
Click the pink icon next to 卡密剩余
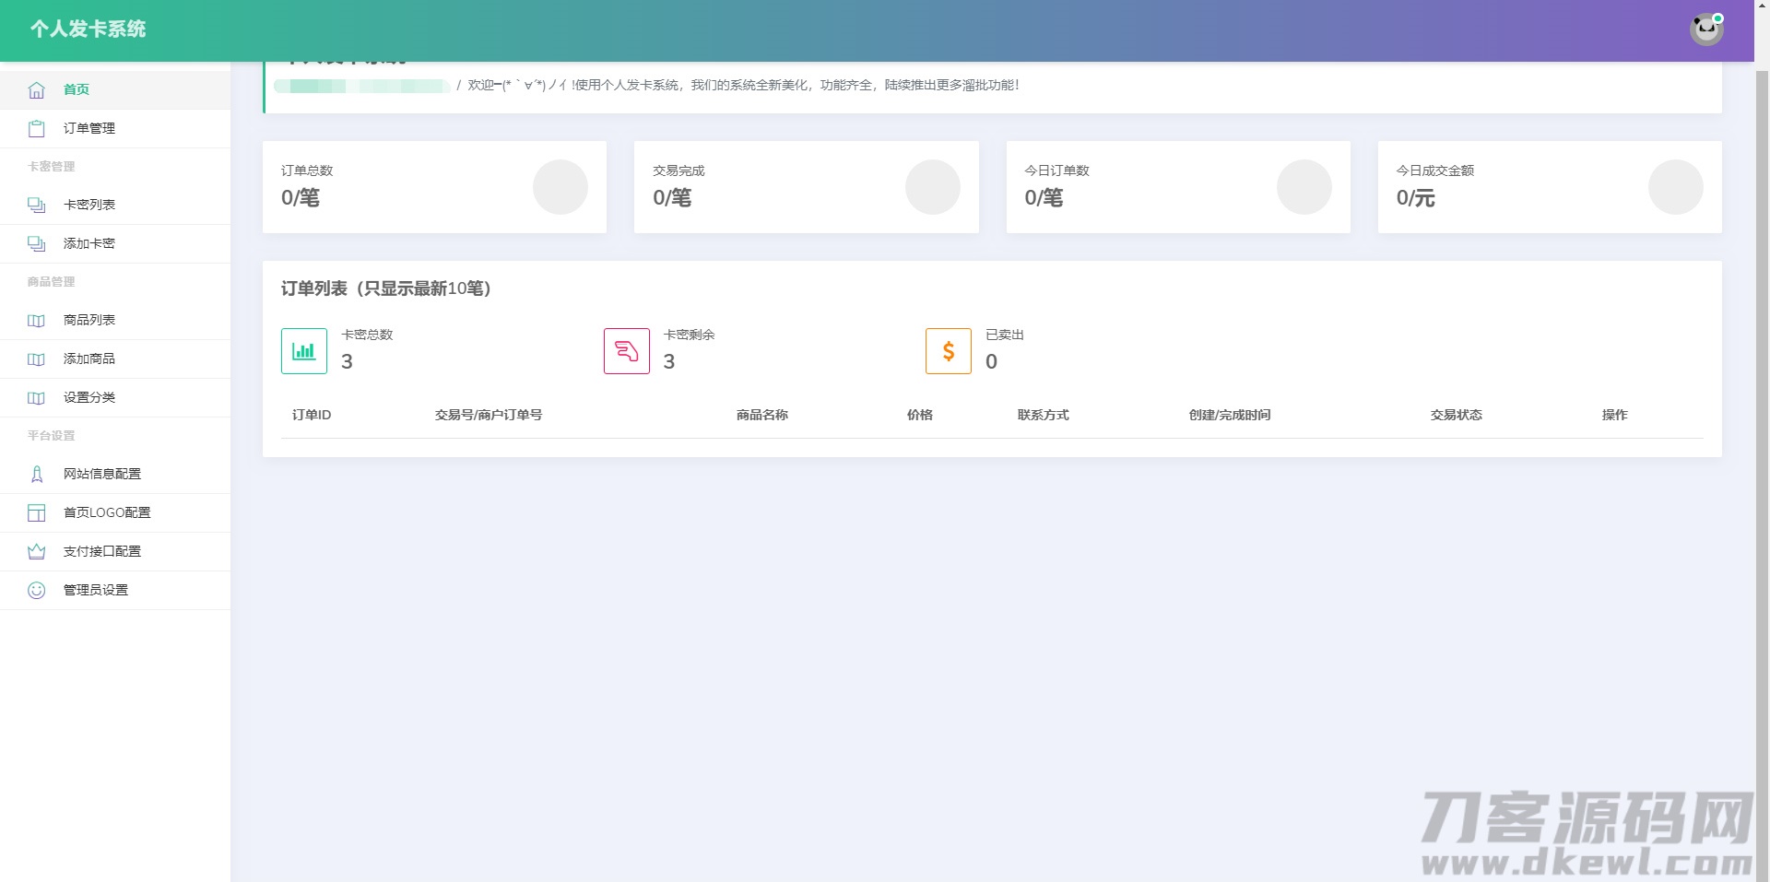pyautogui.click(x=626, y=351)
